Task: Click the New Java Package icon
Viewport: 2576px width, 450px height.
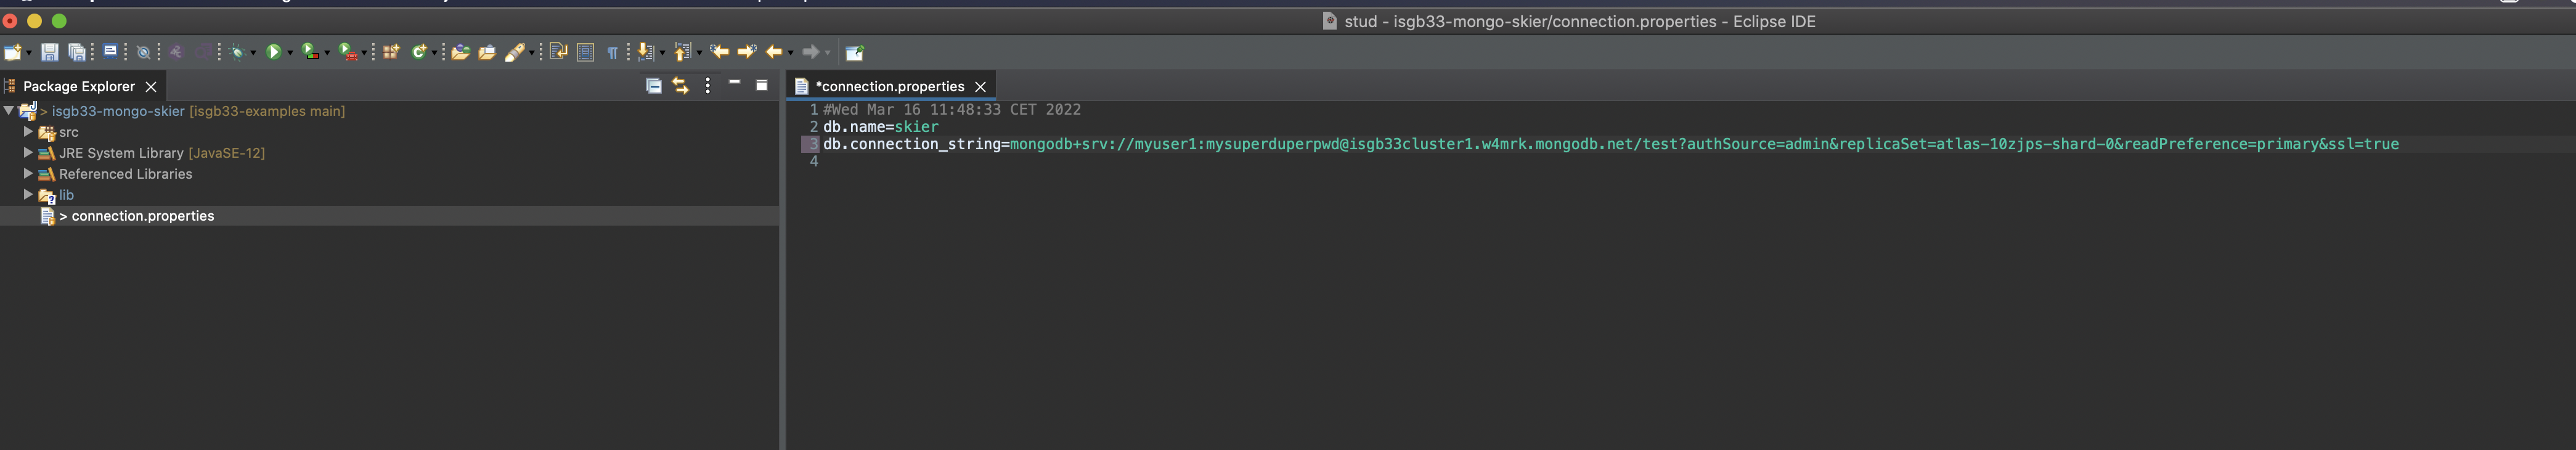Action: point(391,52)
